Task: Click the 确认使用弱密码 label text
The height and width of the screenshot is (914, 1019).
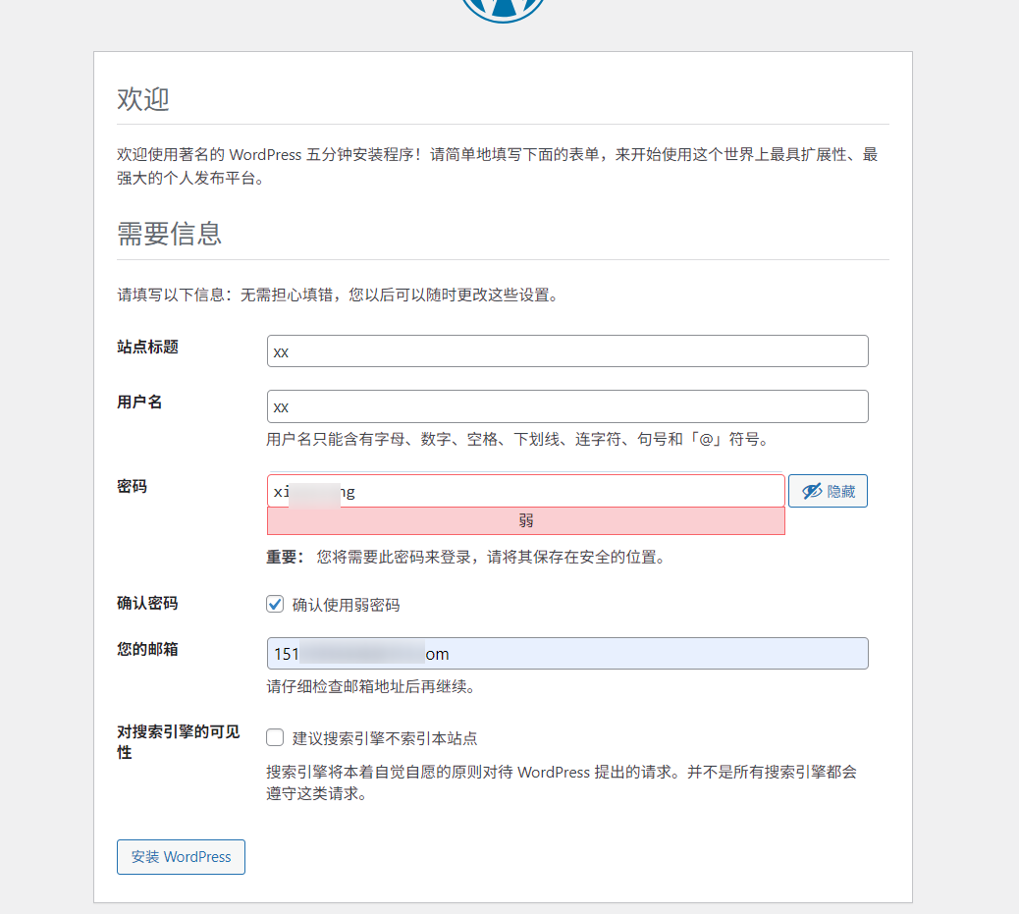Action: coord(346,605)
